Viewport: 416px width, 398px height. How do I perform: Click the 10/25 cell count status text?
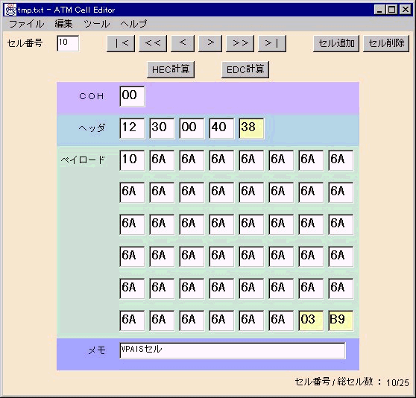[x=397, y=382]
